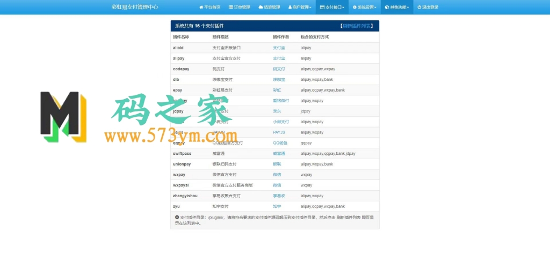Go to 订单管理 order management

point(239,7)
